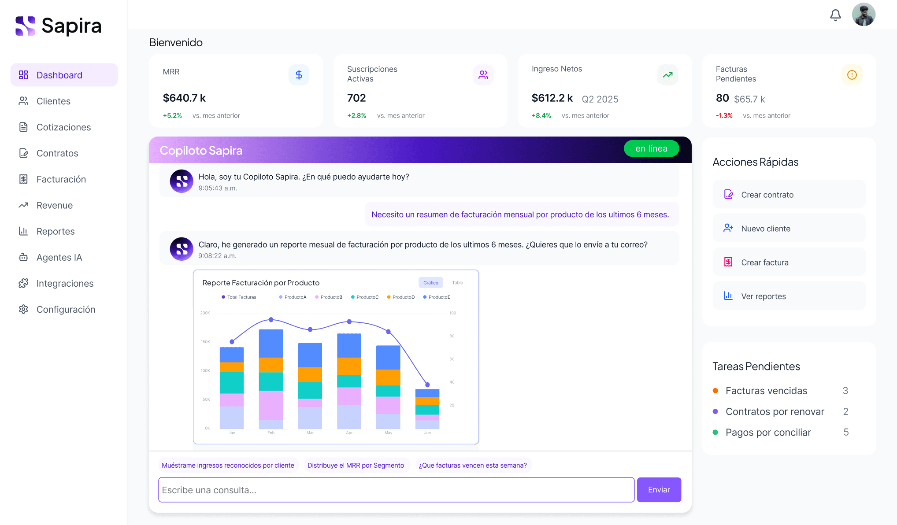Go to Cotizaciones in the sidebar

coord(64,127)
